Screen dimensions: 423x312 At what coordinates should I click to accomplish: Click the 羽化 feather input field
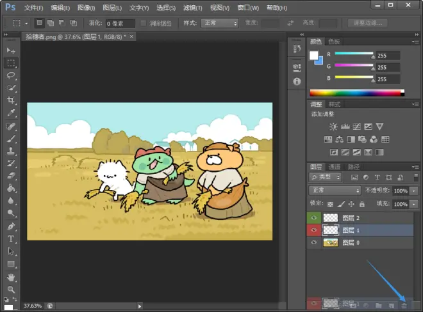click(120, 24)
